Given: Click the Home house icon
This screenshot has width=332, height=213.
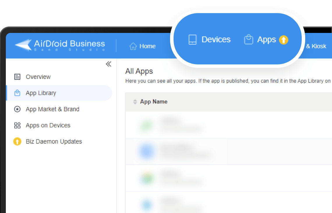Looking at the screenshot, I should [133, 46].
